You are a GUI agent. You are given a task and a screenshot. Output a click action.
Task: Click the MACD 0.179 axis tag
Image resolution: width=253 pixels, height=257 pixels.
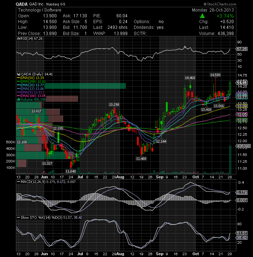(x=241, y=192)
